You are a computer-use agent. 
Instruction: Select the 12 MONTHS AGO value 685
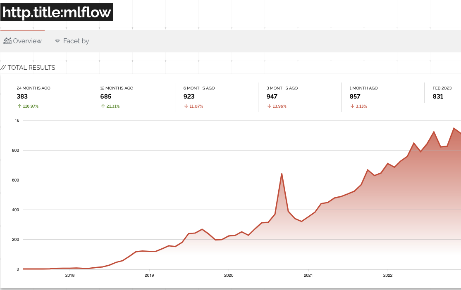[x=106, y=97]
